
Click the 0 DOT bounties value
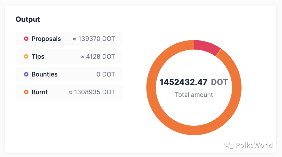[x=106, y=74]
